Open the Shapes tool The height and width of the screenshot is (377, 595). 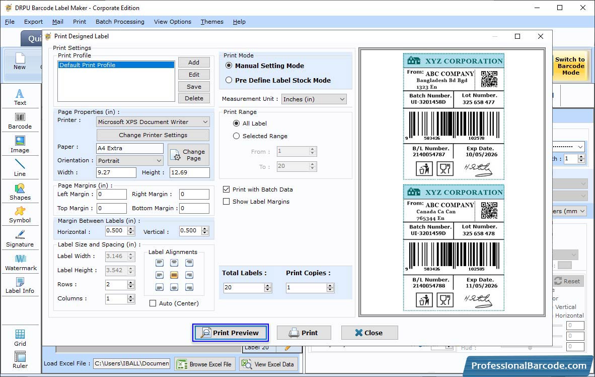point(20,192)
